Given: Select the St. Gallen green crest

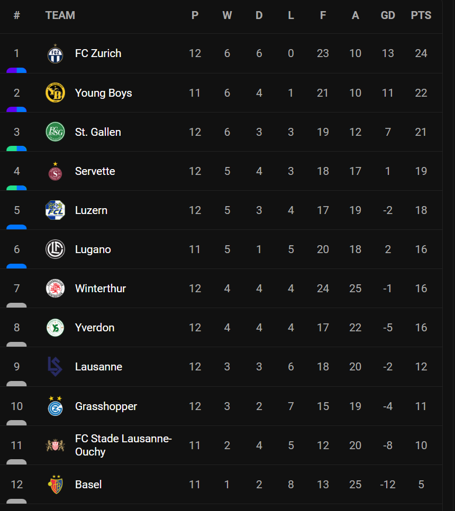Looking at the screenshot, I should click(55, 132).
